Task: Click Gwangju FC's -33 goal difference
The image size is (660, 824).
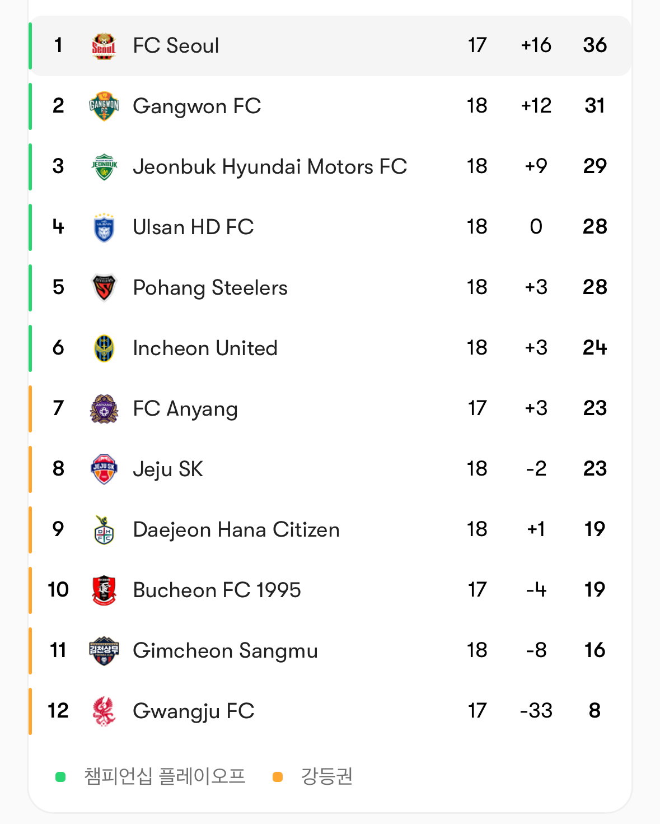Action: [x=536, y=711]
